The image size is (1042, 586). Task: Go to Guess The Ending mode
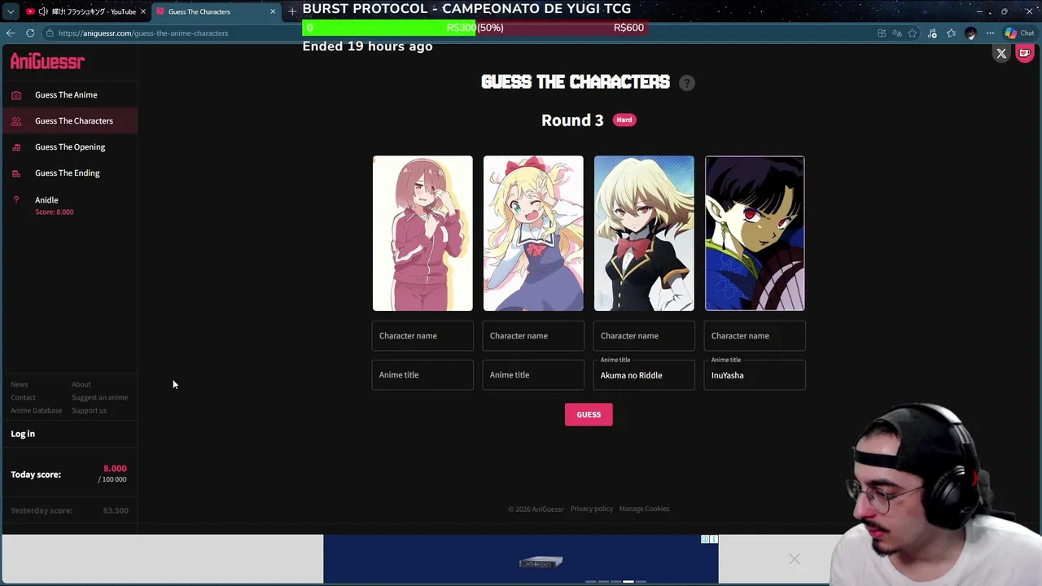click(68, 173)
